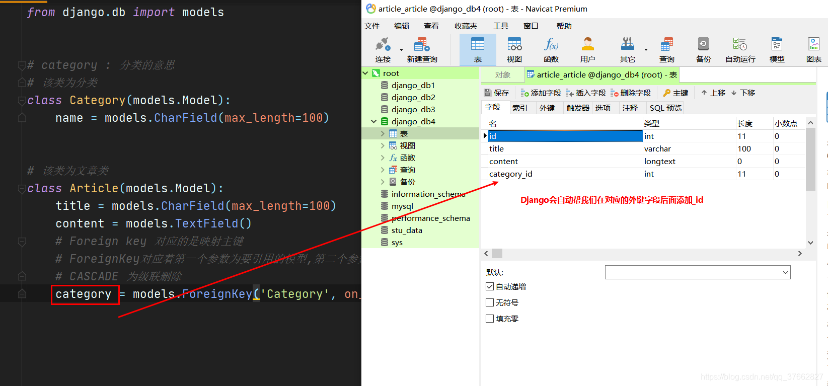Switch to the SQL 预览 tab

pos(665,108)
